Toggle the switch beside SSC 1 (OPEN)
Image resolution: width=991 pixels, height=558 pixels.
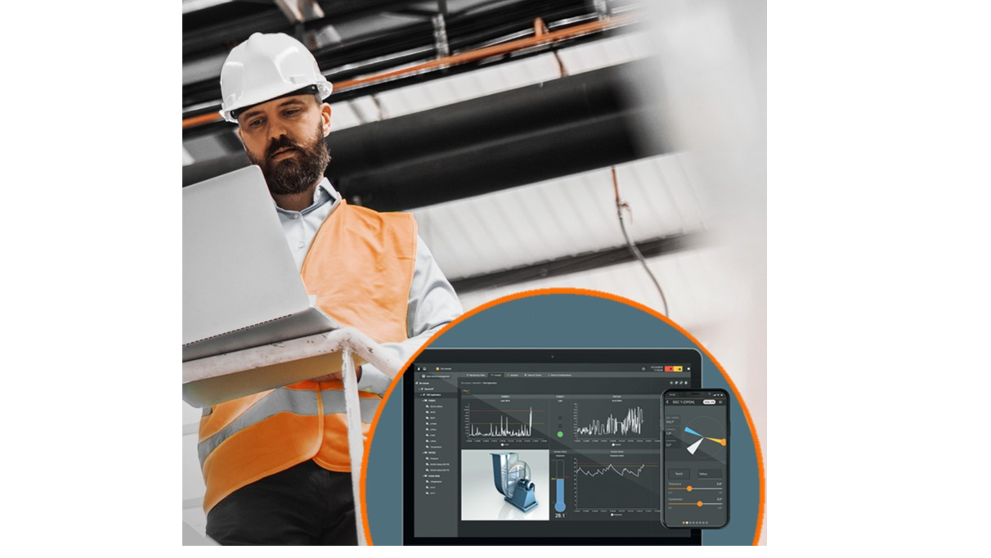(x=708, y=401)
